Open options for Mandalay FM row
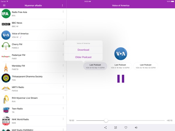This screenshot has height=131, width=175. 63,65
